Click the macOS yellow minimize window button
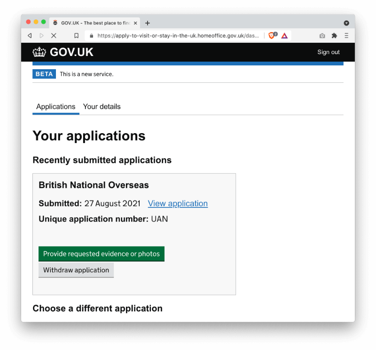Viewport: 376px width, 350px height. pyautogui.click(x=36, y=22)
